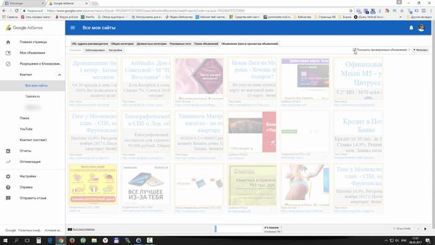
Task: Switch to Общие категории tab
Action: coord(122,44)
